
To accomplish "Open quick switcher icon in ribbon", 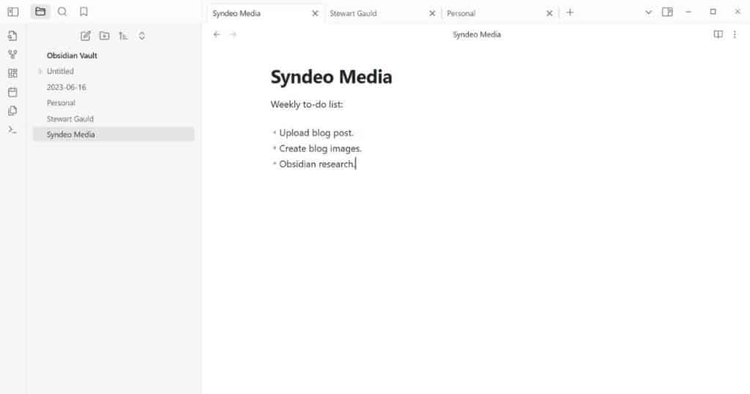I will [x=13, y=36].
